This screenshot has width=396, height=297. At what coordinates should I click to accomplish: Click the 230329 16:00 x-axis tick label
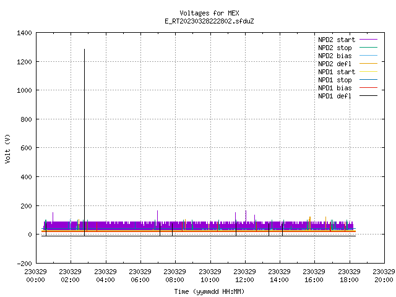pos(314,276)
